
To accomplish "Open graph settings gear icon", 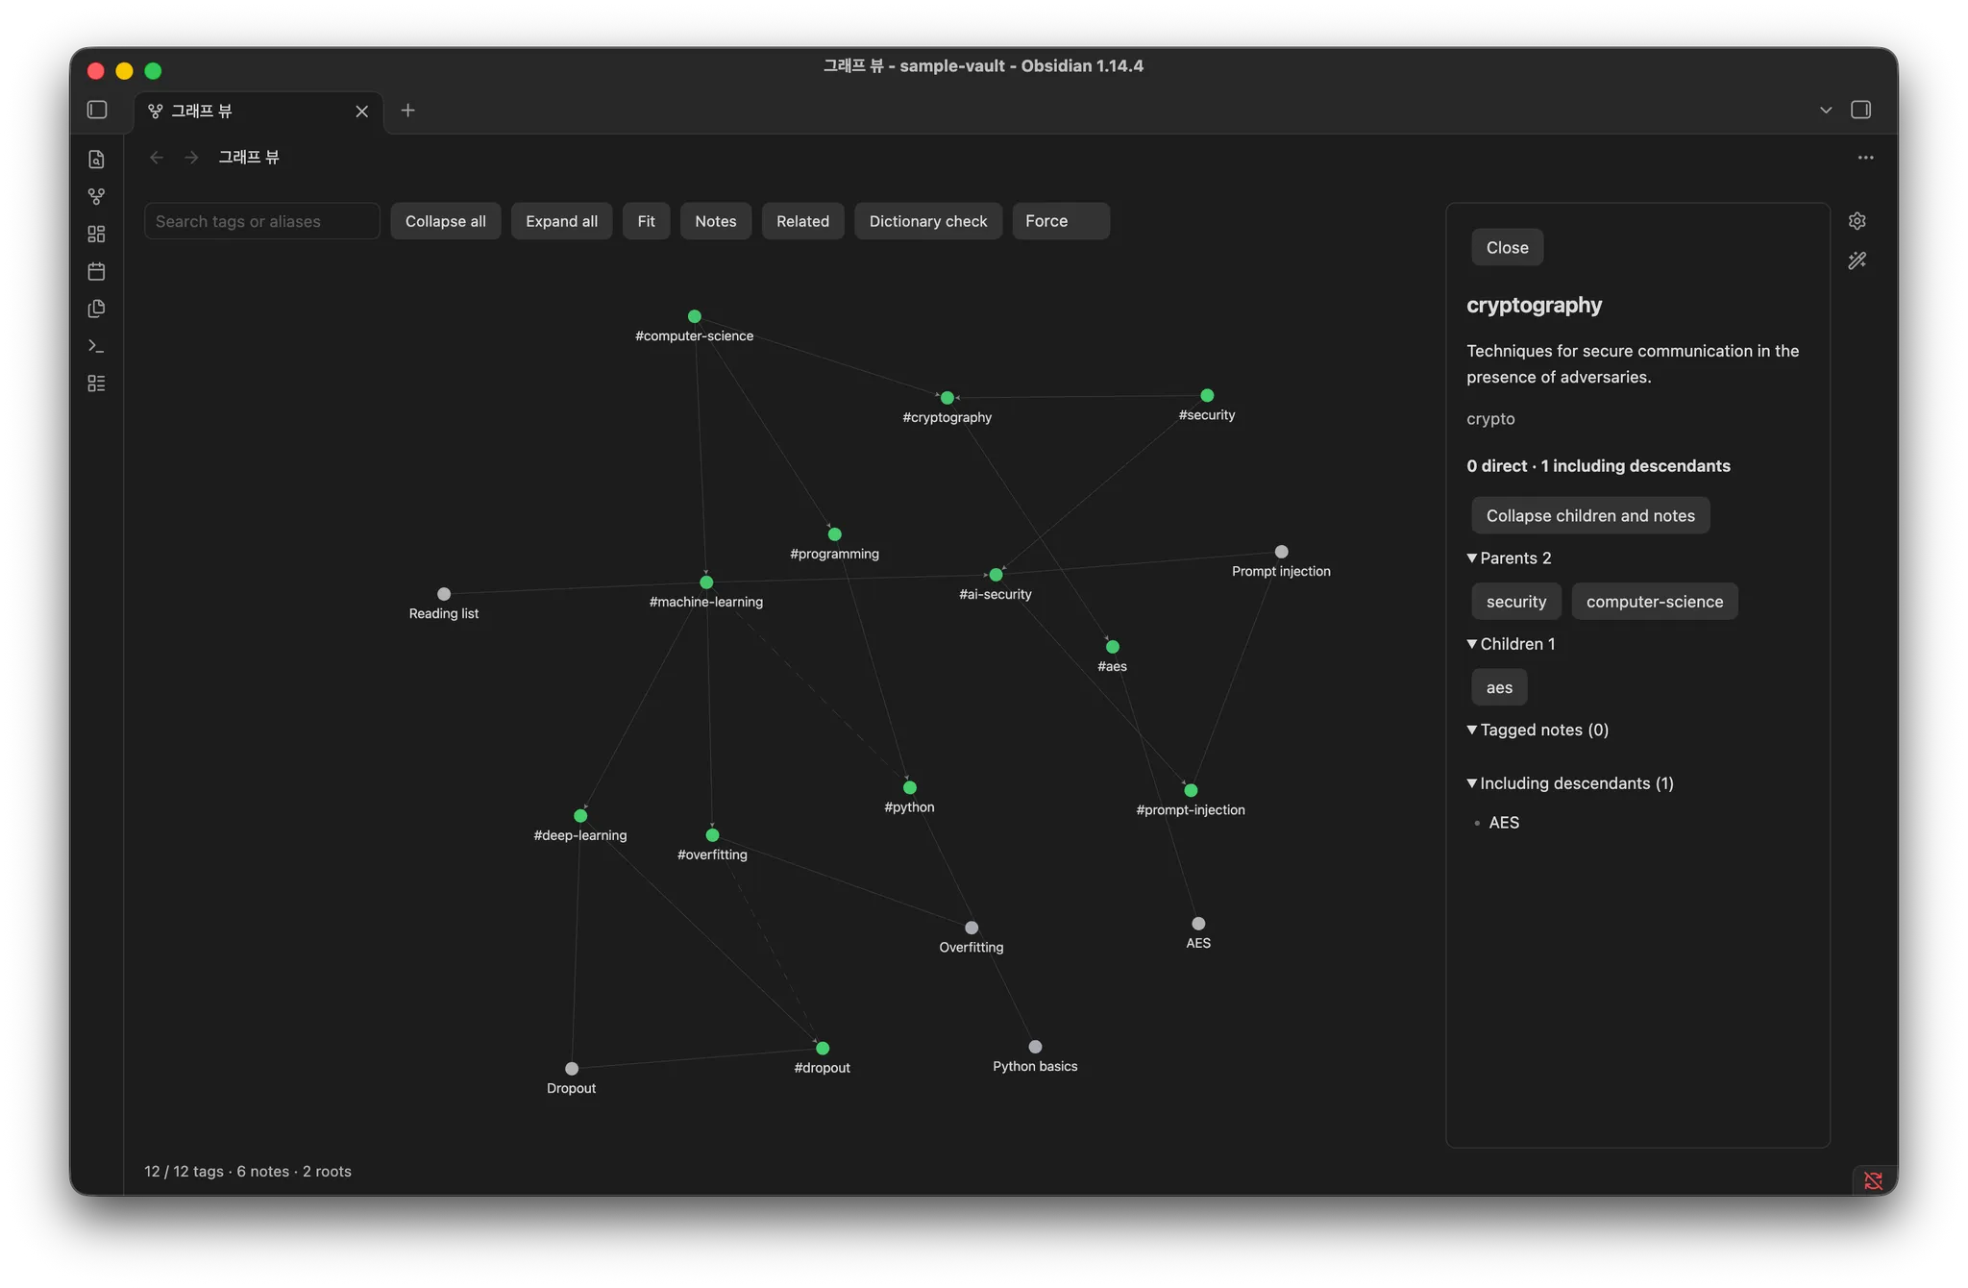I will [x=1857, y=221].
